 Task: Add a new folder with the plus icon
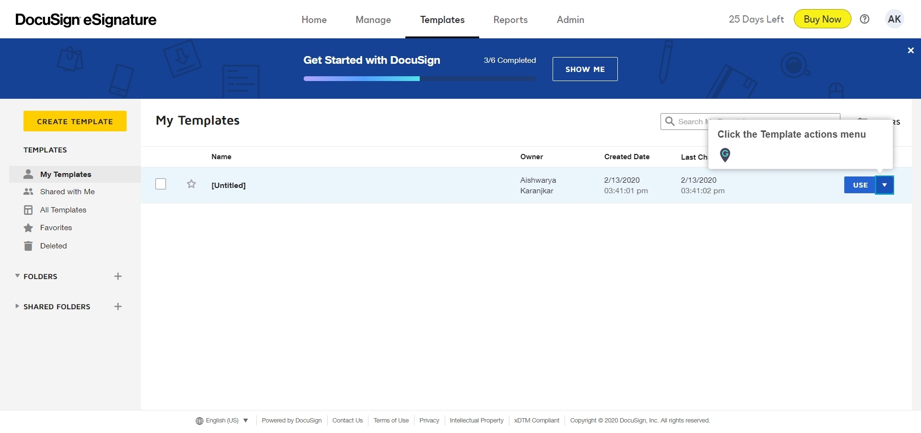118,276
